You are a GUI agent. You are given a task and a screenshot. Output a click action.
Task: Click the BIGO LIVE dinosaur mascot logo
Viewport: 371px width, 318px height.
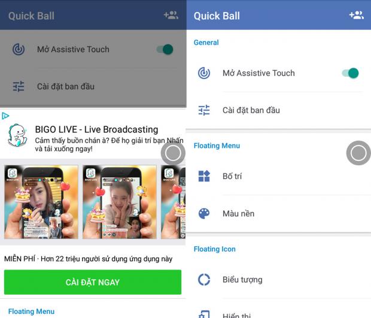17,135
